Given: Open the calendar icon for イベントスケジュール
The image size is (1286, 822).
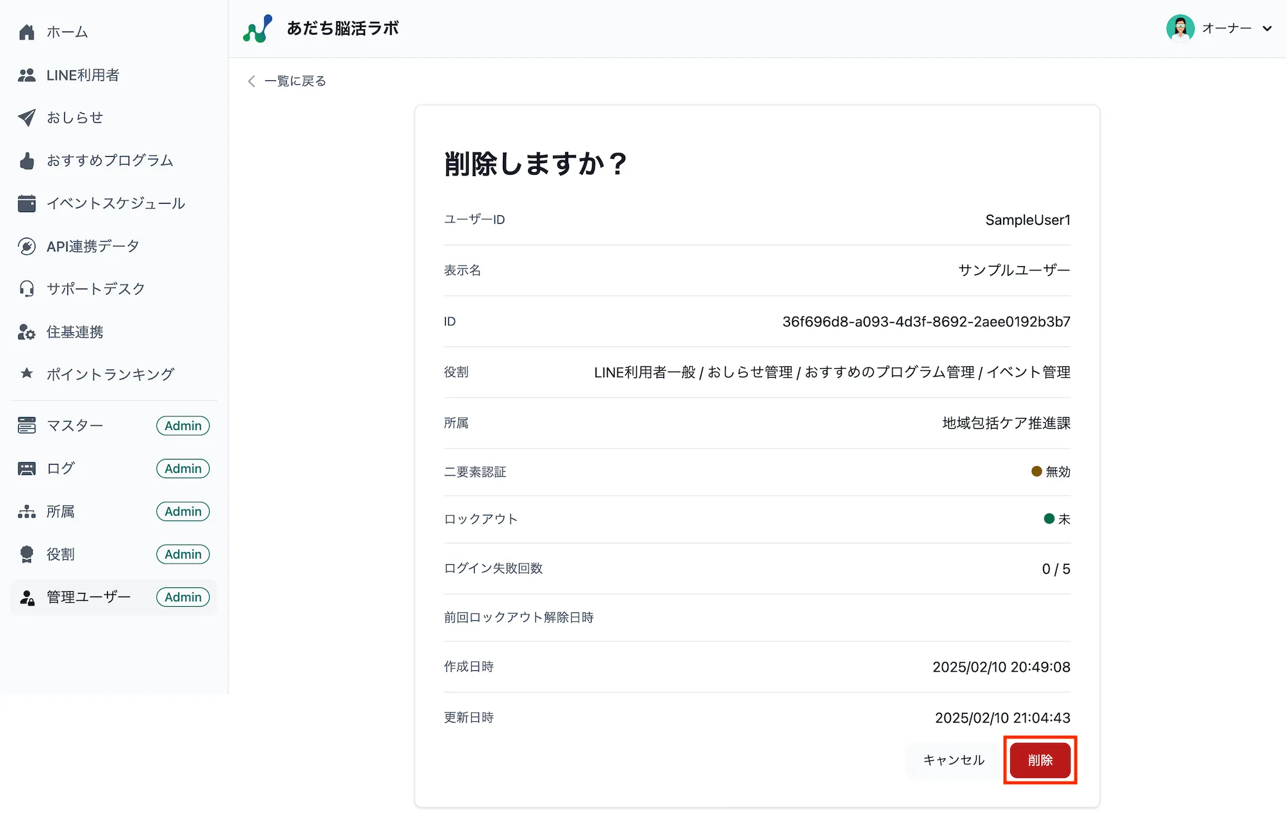Looking at the screenshot, I should 26,203.
